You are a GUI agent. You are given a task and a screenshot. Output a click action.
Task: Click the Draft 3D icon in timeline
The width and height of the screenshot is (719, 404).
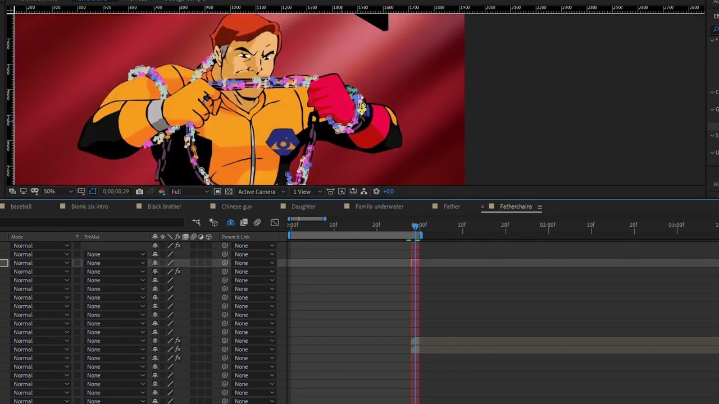pyautogui.click(x=213, y=222)
